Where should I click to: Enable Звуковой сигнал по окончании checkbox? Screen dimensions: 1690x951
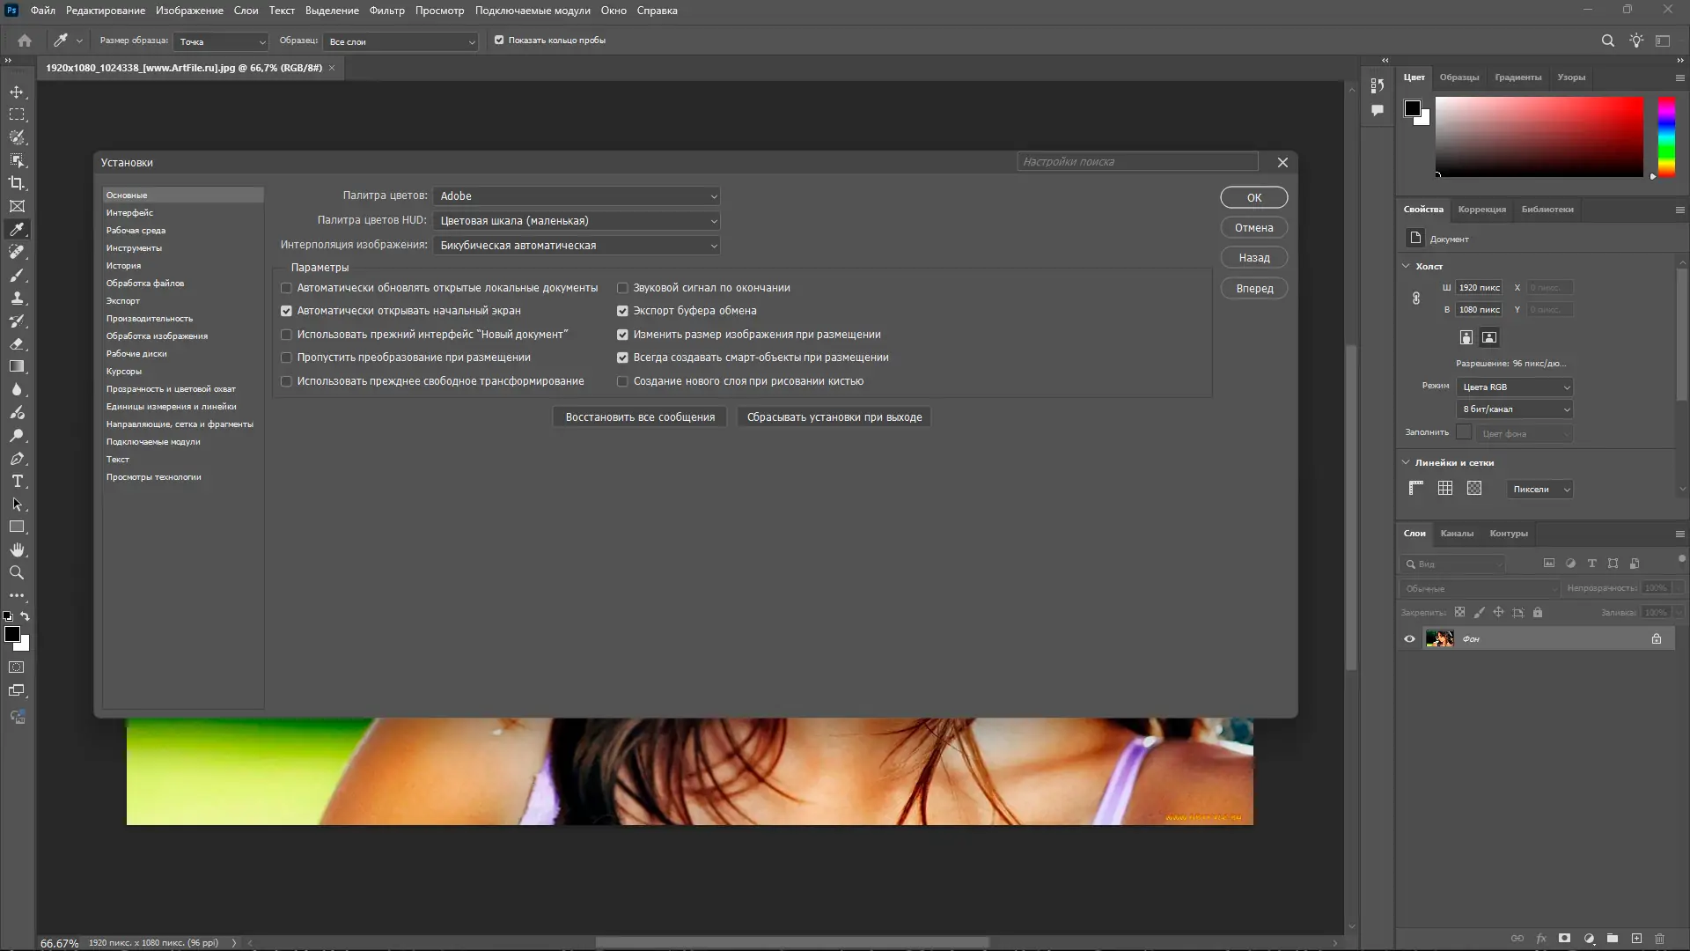[x=622, y=288]
